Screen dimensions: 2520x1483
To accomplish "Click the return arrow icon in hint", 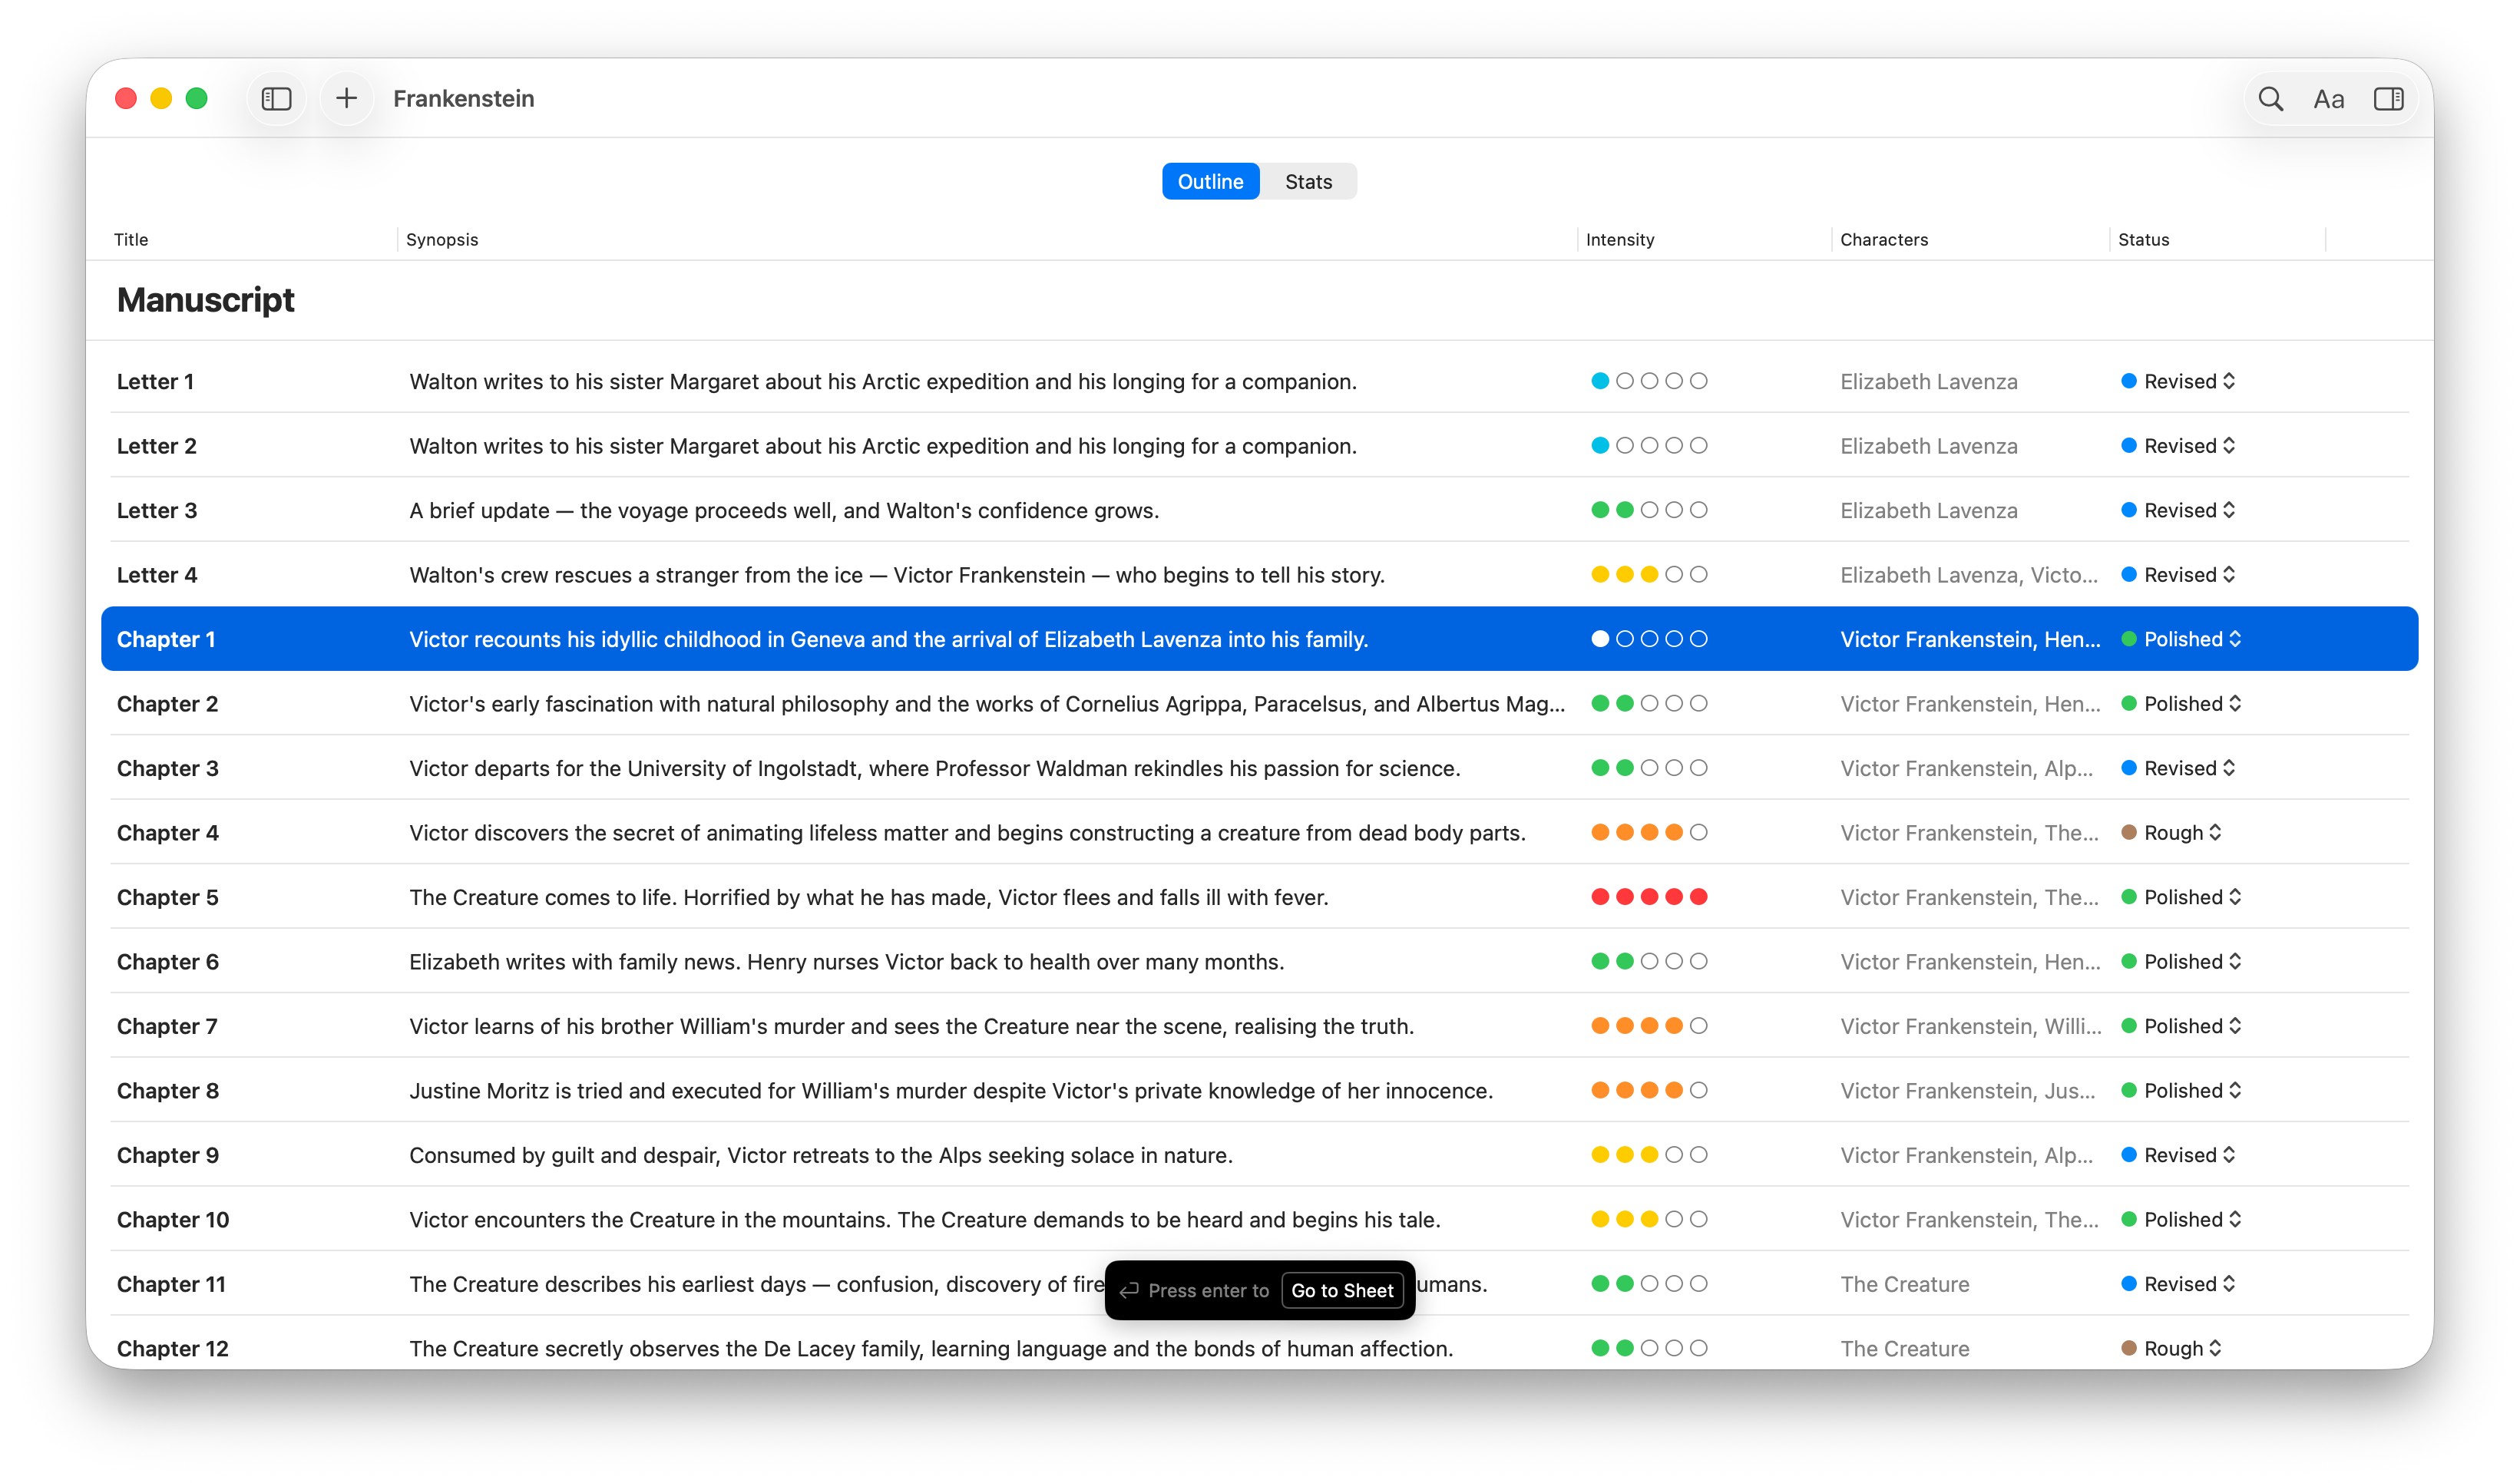I will point(1129,1290).
